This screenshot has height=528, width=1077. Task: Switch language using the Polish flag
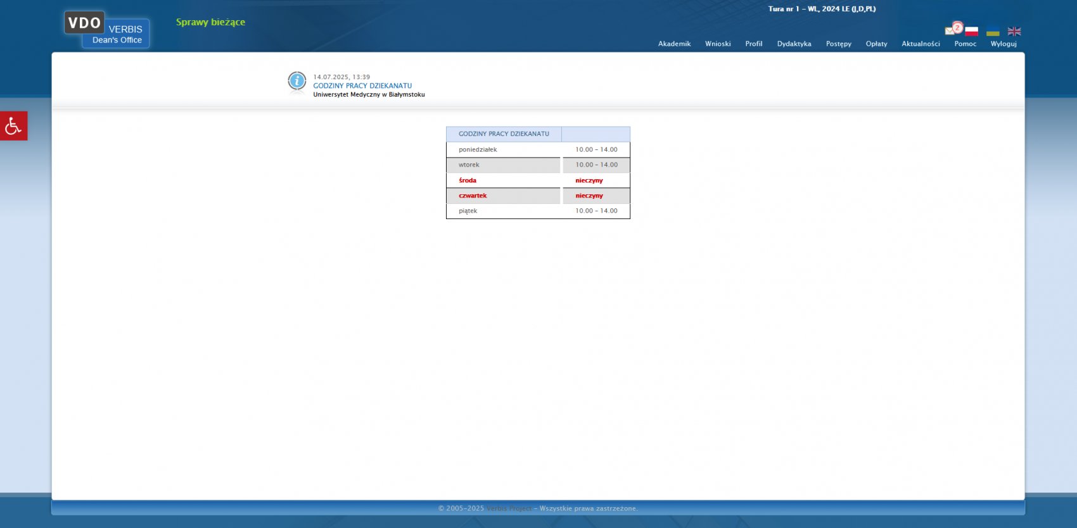point(972,31)
